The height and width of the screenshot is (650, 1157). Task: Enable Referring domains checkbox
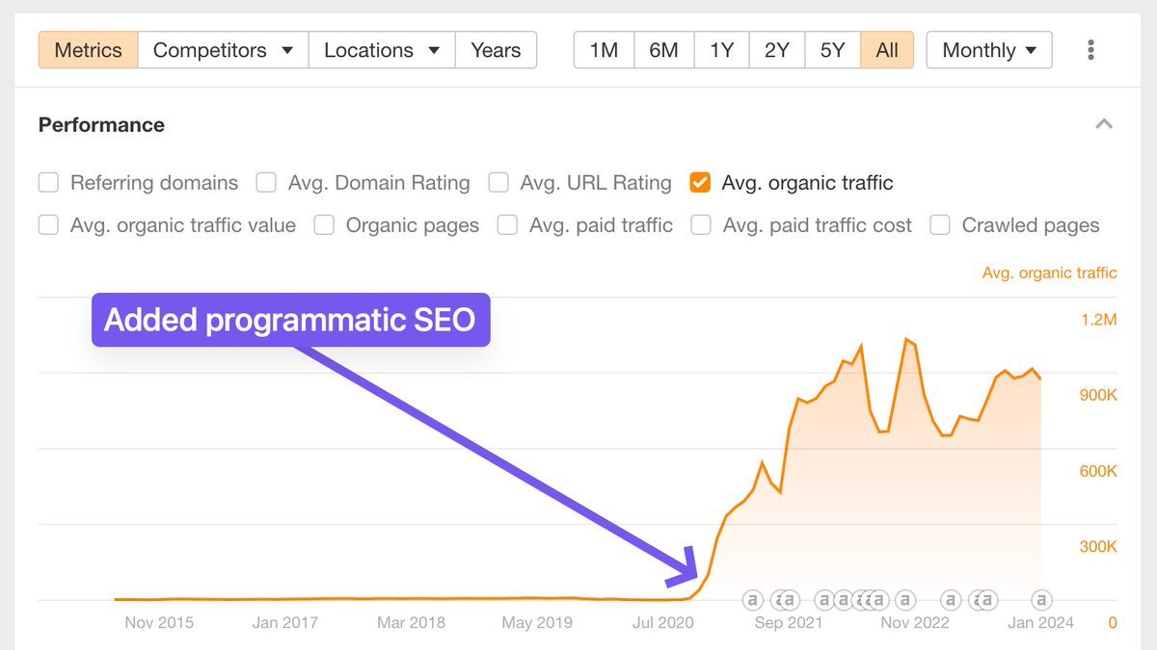pos(48,182)
